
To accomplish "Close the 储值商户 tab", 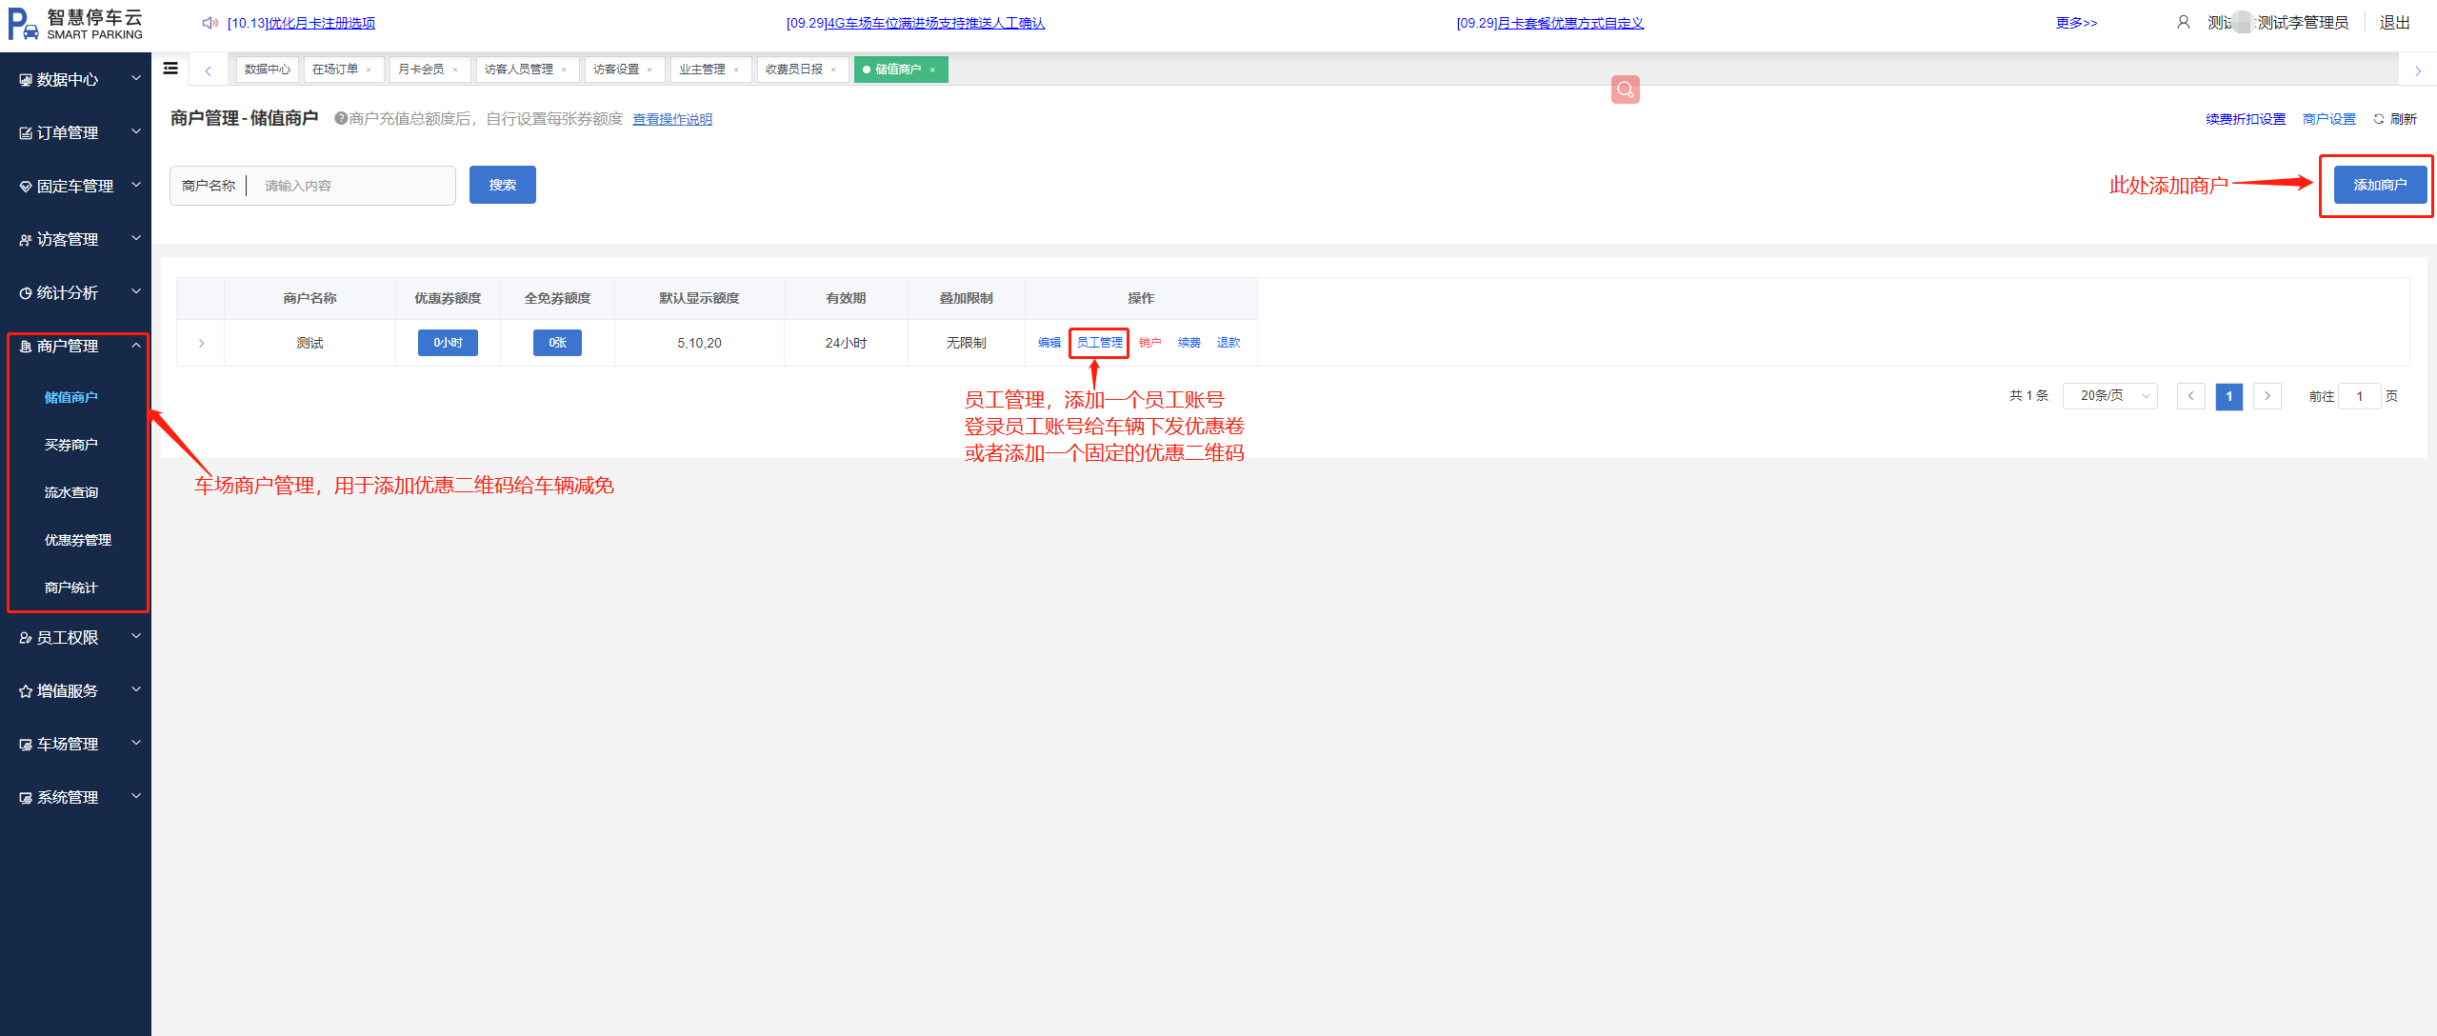I will (932, 70).
